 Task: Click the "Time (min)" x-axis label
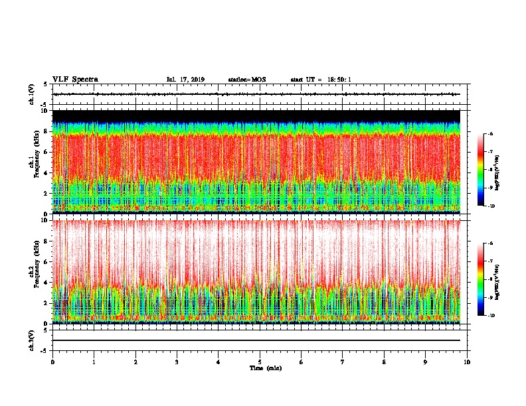click(x=266, y=368)
